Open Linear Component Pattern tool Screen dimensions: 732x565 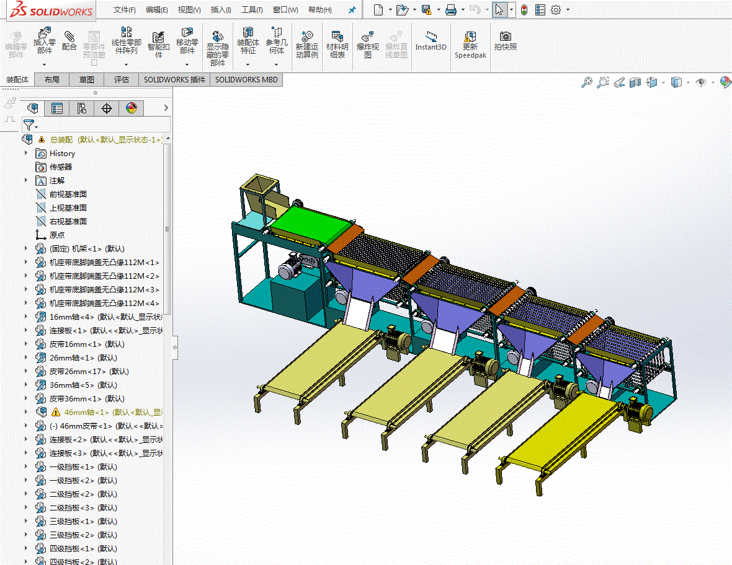click(126, 41)
